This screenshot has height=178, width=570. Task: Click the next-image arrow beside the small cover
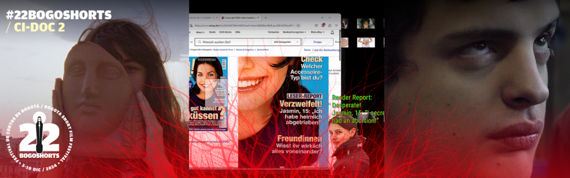tap(235, 94)
